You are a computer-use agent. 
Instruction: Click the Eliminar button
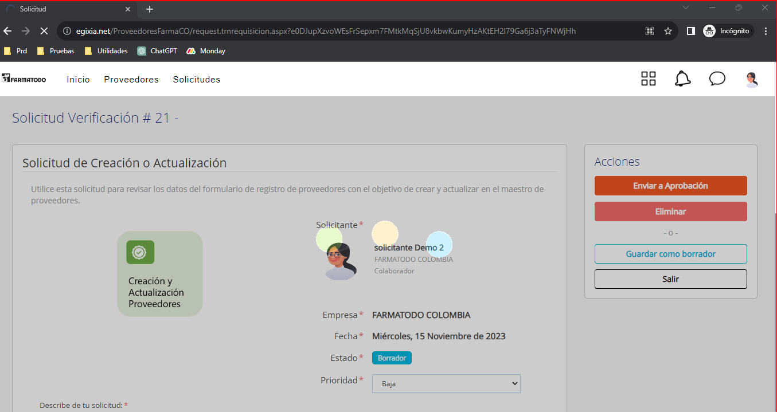(670, 211)
